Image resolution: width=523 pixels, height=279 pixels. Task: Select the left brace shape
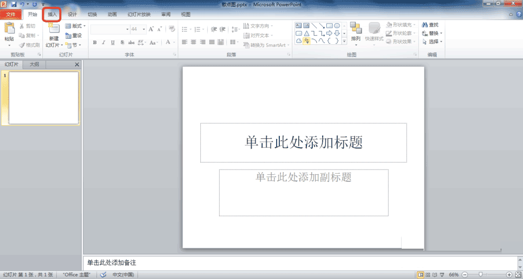[329, 41]
